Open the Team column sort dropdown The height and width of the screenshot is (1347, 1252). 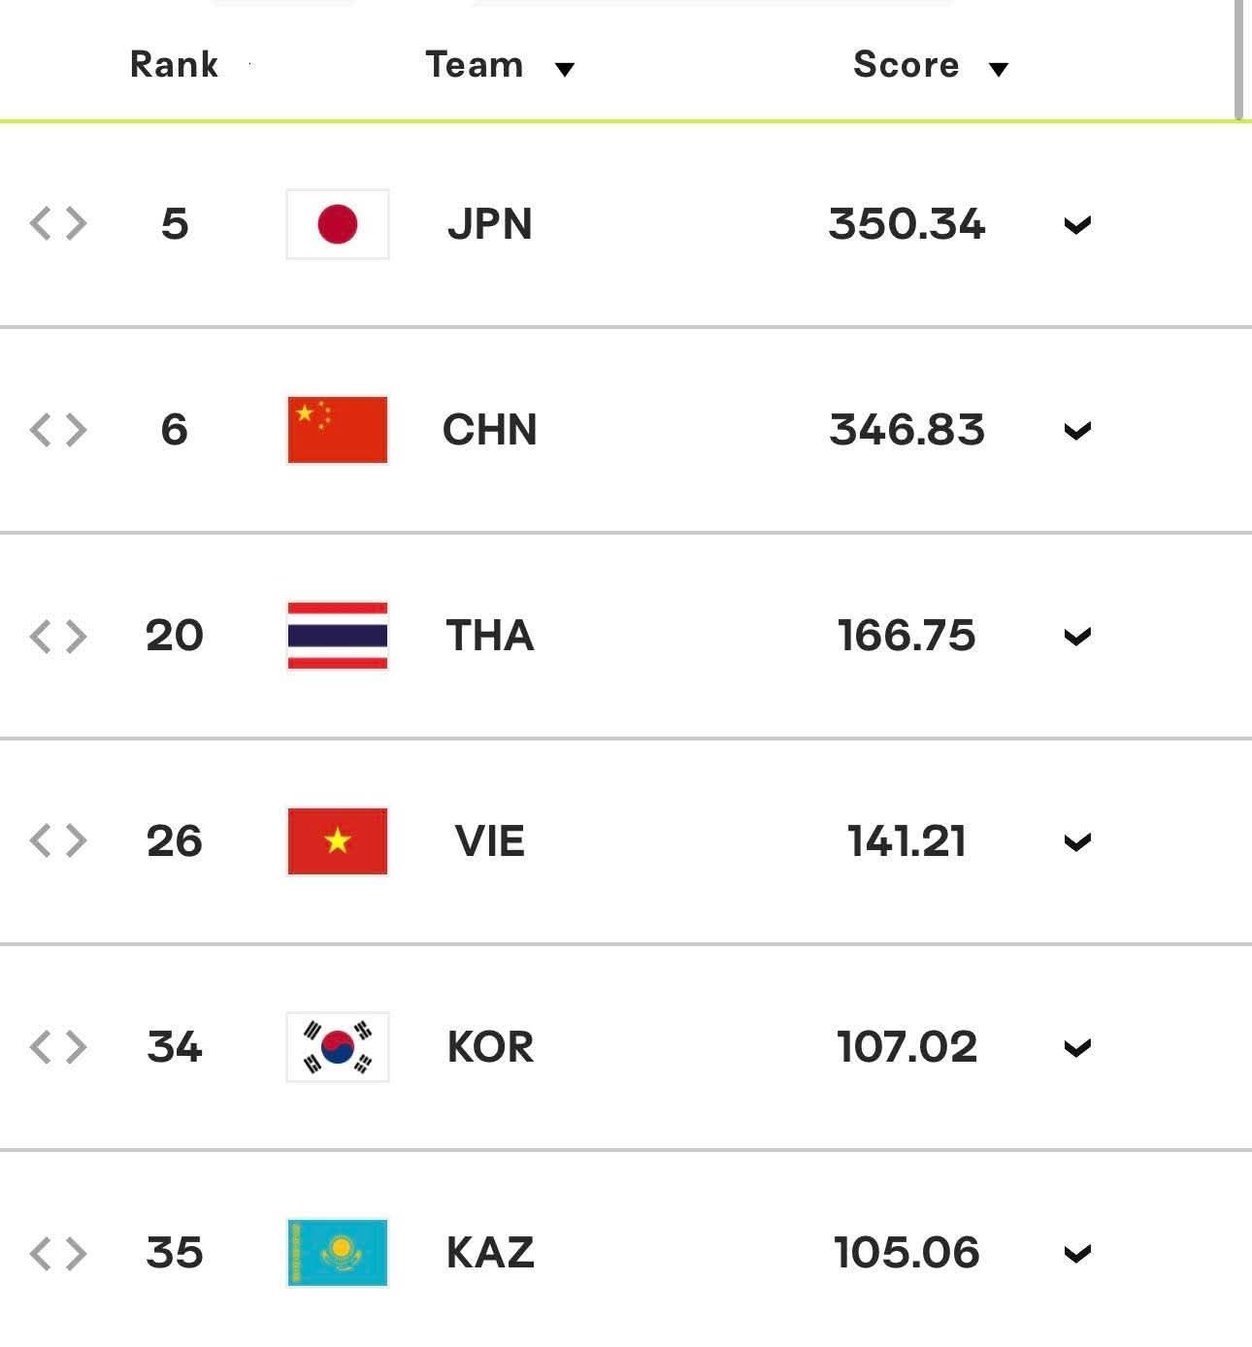[564, 68]
